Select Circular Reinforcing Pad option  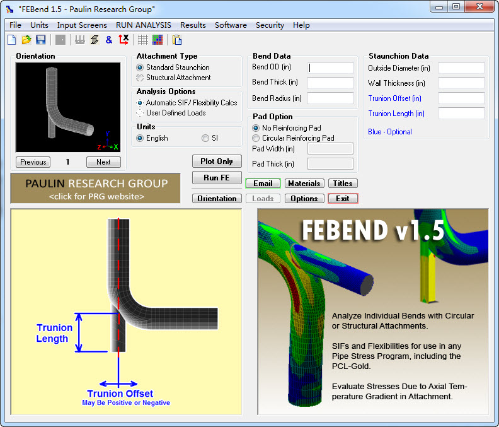click(293, 138)
